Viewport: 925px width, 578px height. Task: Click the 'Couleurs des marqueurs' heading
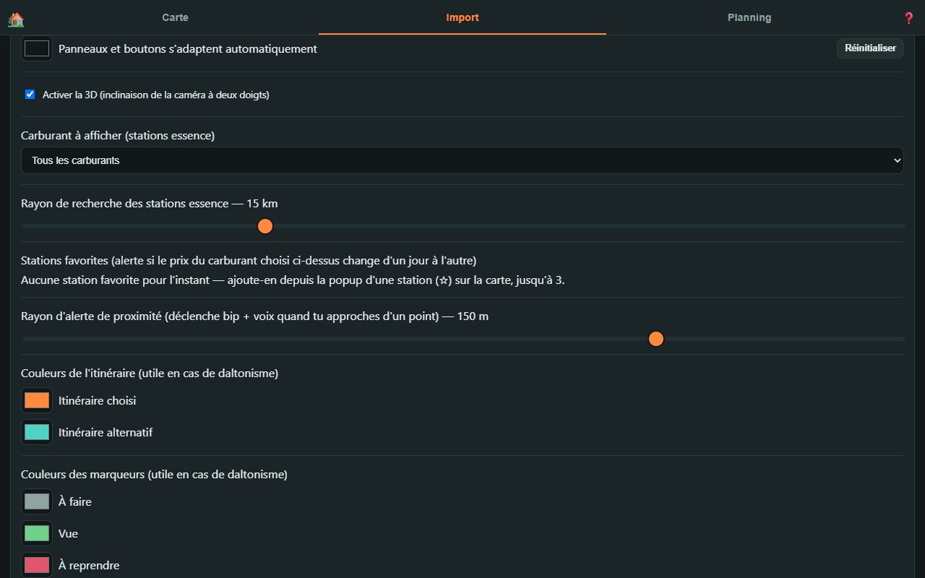coord(154,474)
